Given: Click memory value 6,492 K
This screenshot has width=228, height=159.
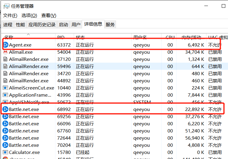Looking at the screenshot, I should tap(196, 45).
